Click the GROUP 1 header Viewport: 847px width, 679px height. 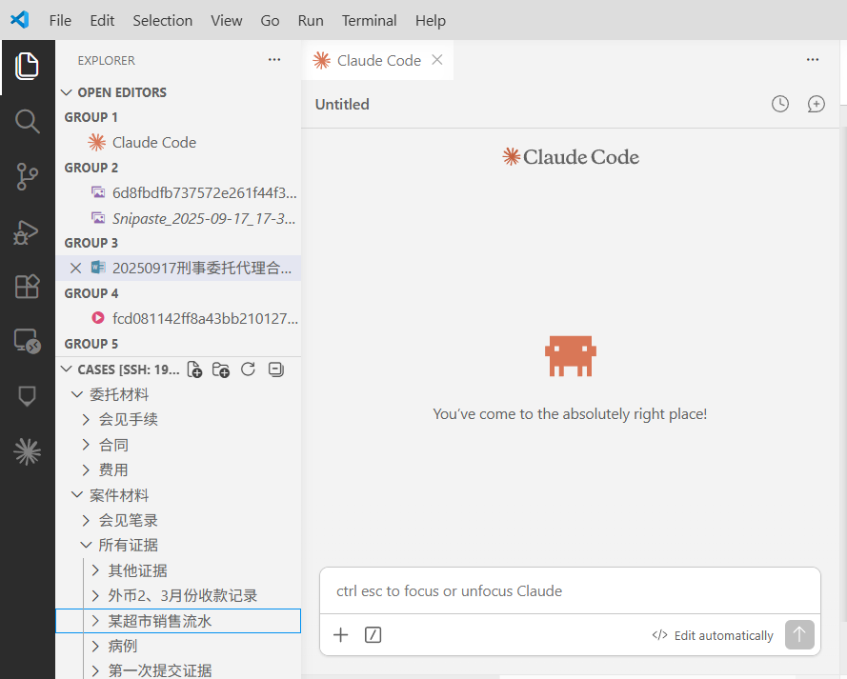pos(91,117)
